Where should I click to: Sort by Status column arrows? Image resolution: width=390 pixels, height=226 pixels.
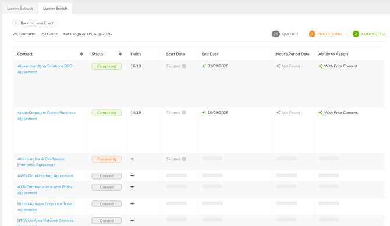[x=120, y=54]
